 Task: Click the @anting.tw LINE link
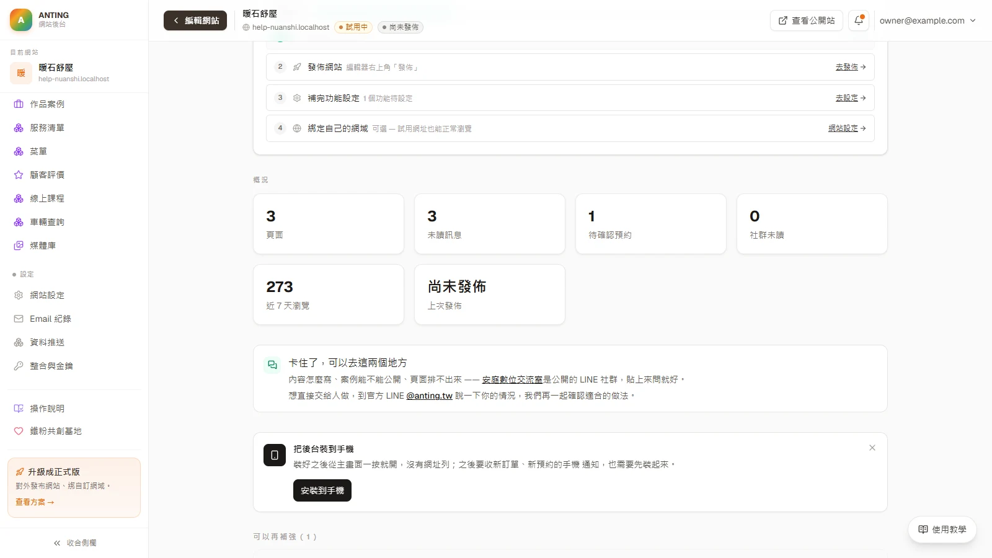(x=429, y=396)
